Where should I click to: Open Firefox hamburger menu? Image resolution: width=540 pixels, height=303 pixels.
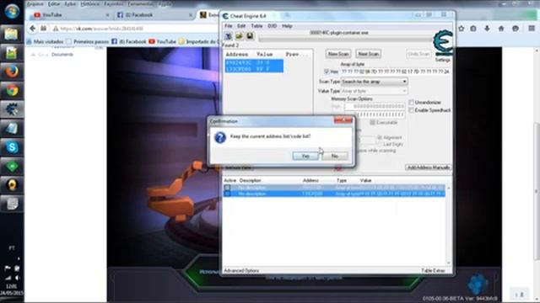pos(532,29)
